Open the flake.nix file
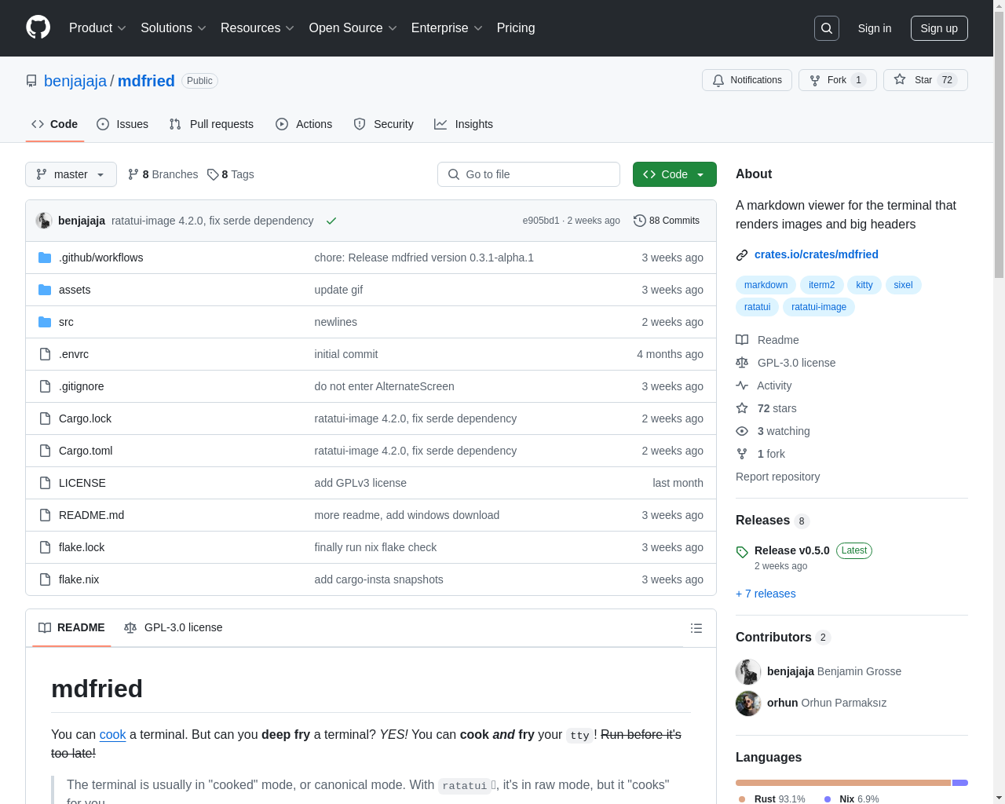The image size is (1005, 804). (79, 579)
